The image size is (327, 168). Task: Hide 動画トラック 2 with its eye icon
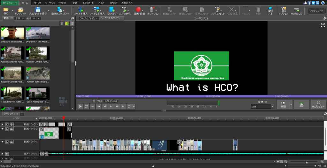coord(7,129)
